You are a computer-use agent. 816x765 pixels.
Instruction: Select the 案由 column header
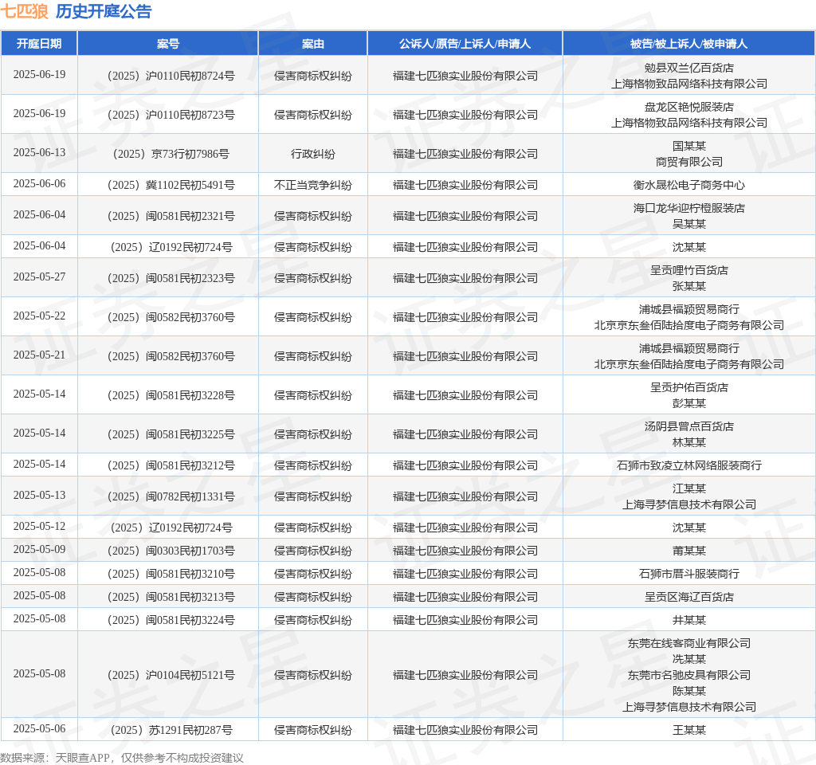312,44
